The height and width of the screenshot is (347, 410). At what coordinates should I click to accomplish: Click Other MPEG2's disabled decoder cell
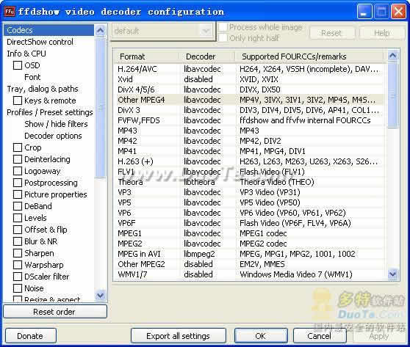tap(198, 264)
